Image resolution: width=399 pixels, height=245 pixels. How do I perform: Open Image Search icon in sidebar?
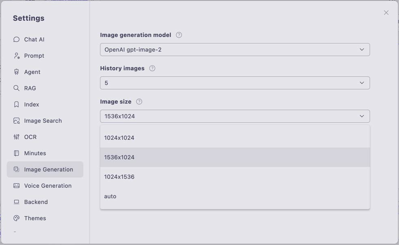tap(16, 121)
